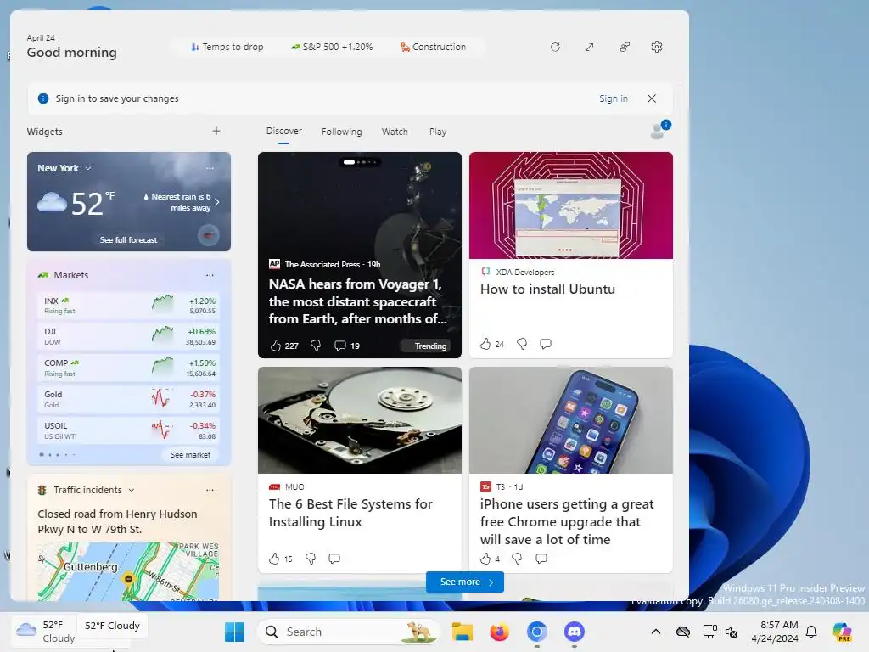The width and height of the screenshot is (869, 652).
Task: Open Construction traffic chip
Action: pos(434,48)
